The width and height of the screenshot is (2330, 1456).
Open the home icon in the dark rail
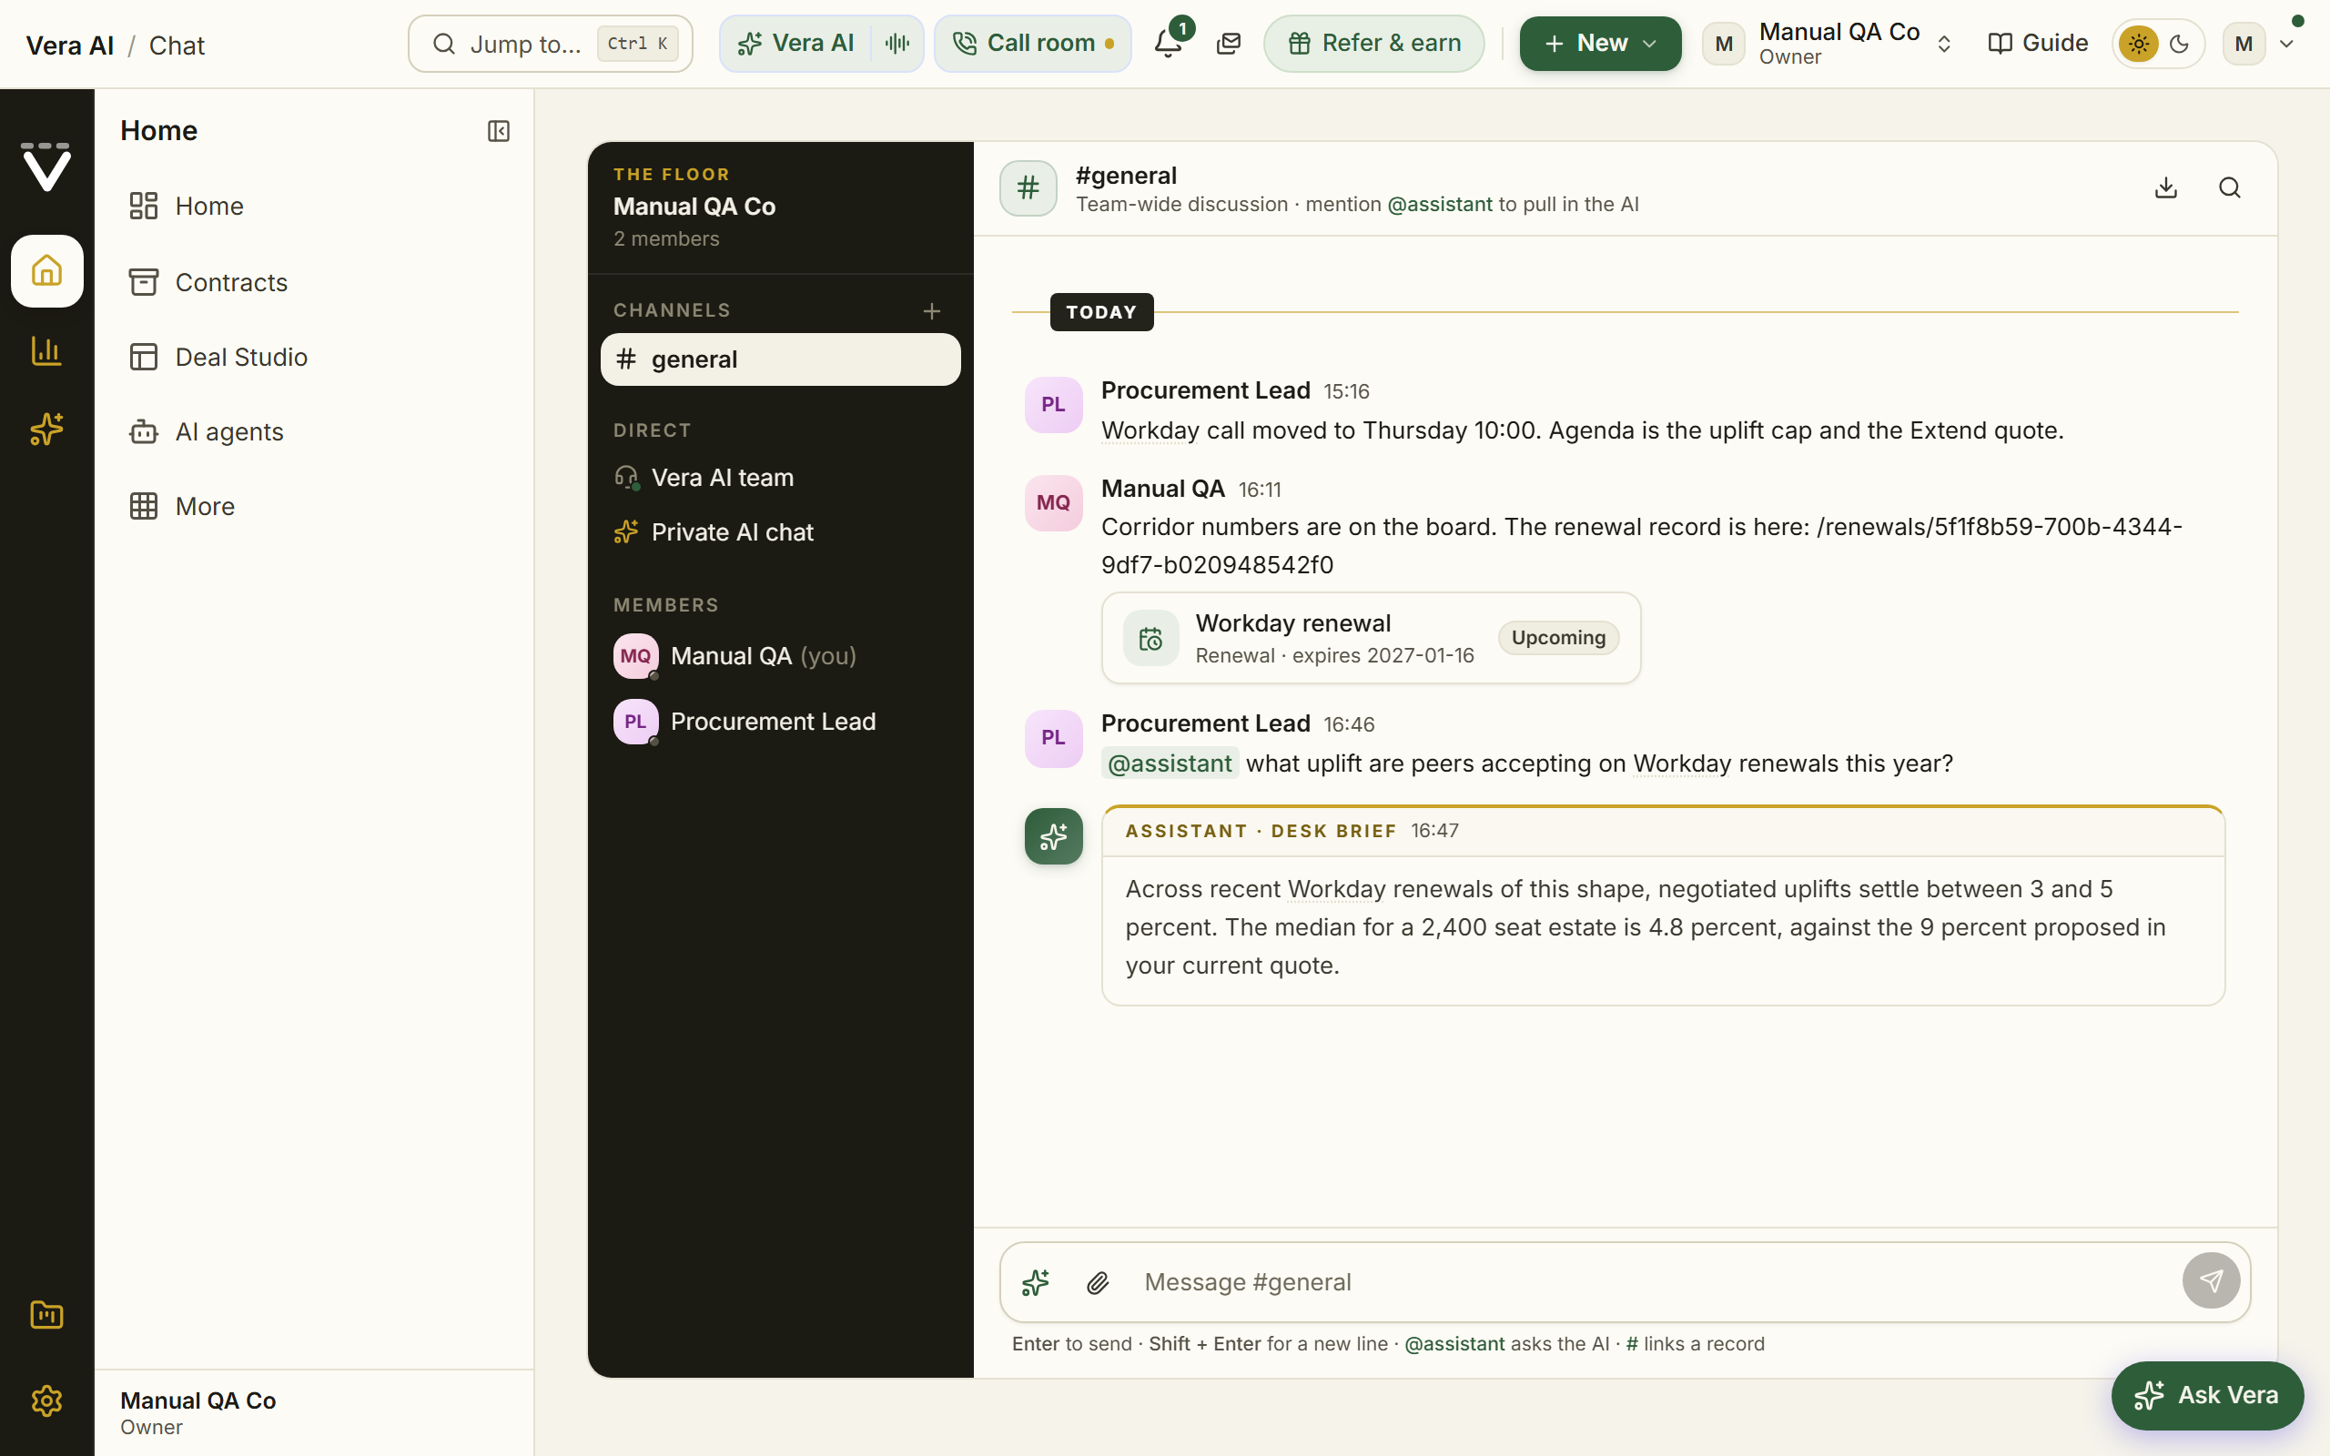point(46,270)
